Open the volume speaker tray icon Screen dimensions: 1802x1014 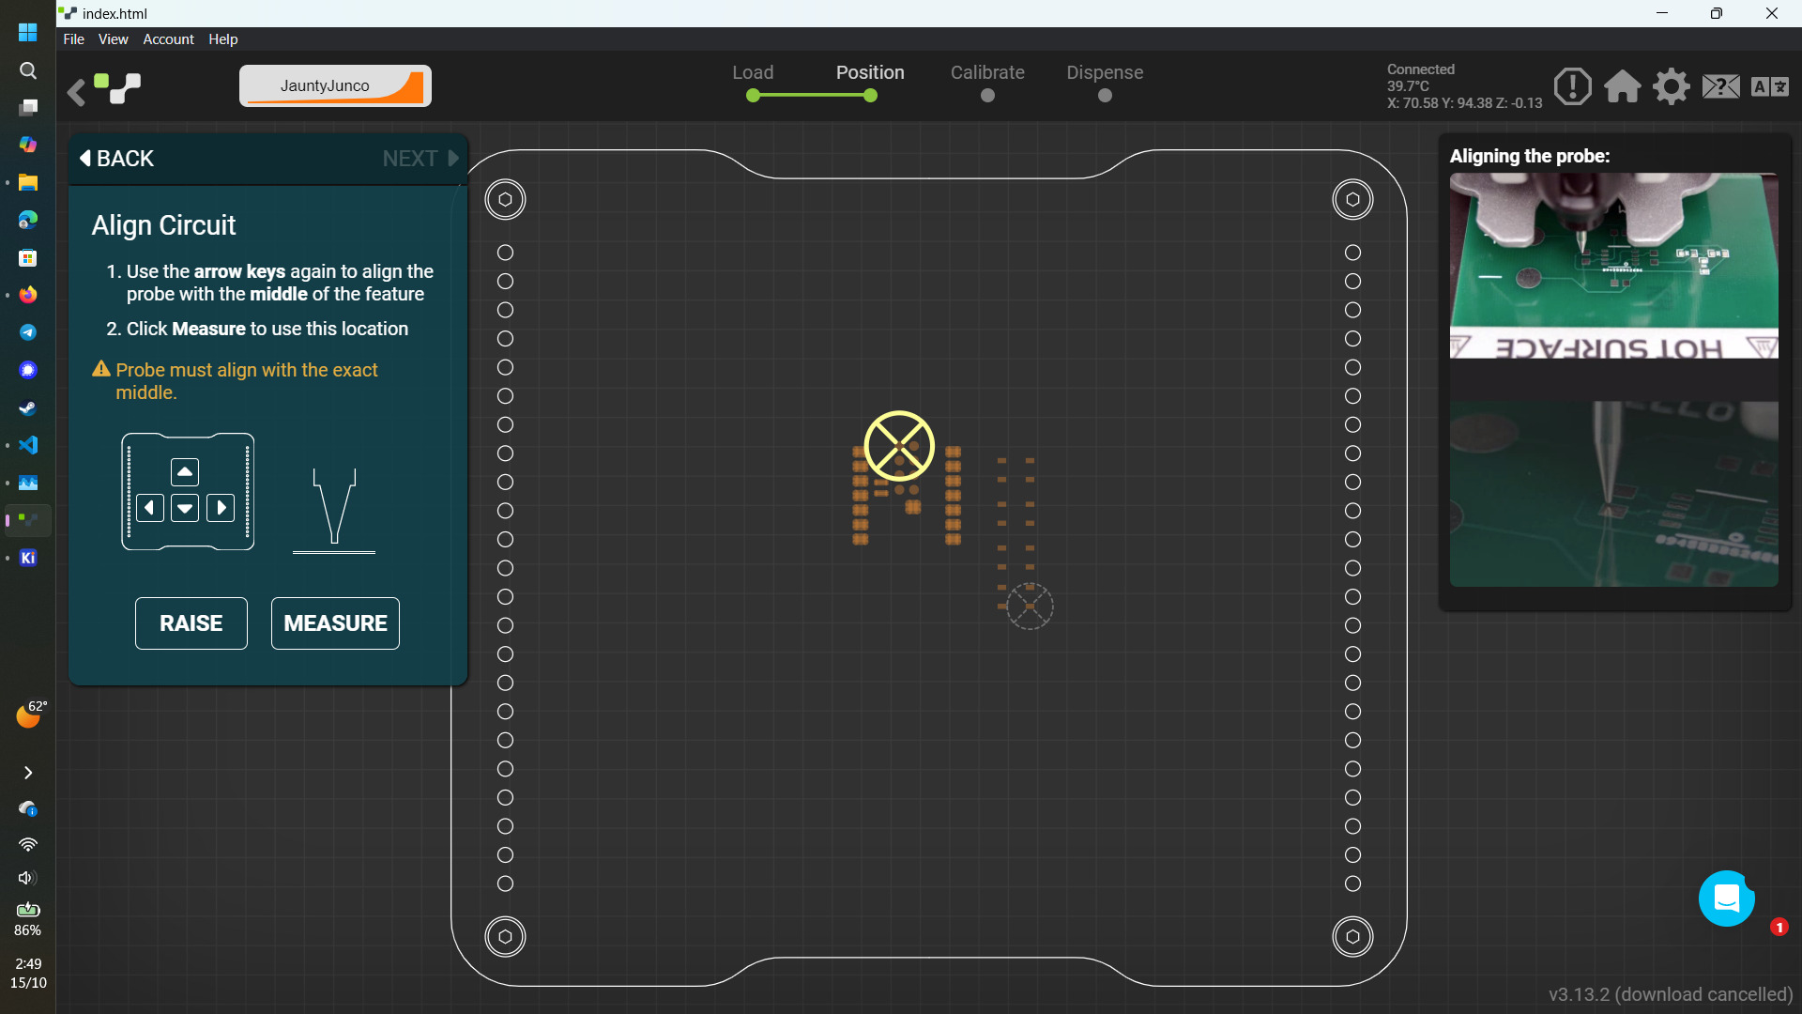tap(28, 878)
